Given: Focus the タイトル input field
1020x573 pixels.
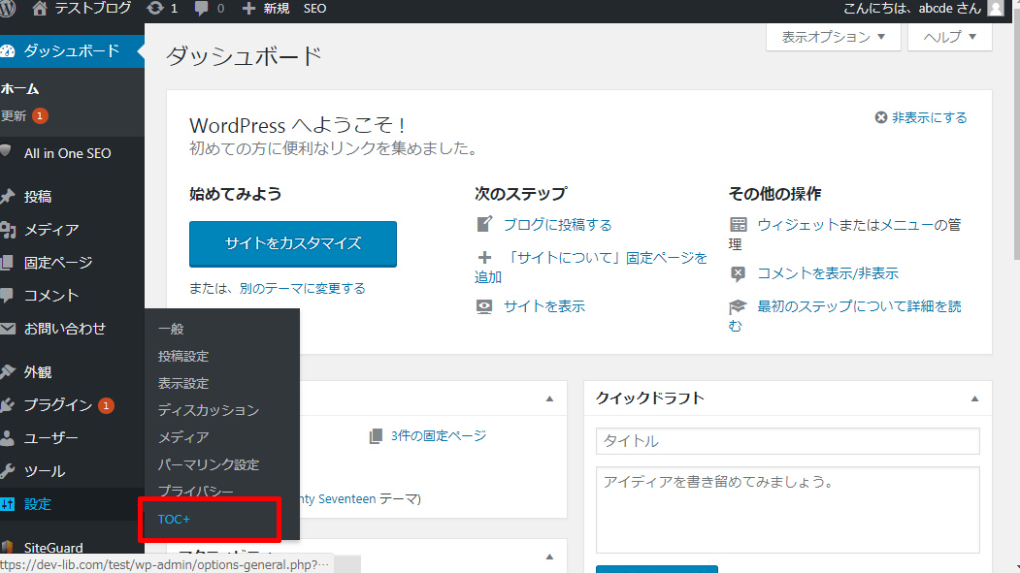Looking at the screenshot, I should pos(787,441).
